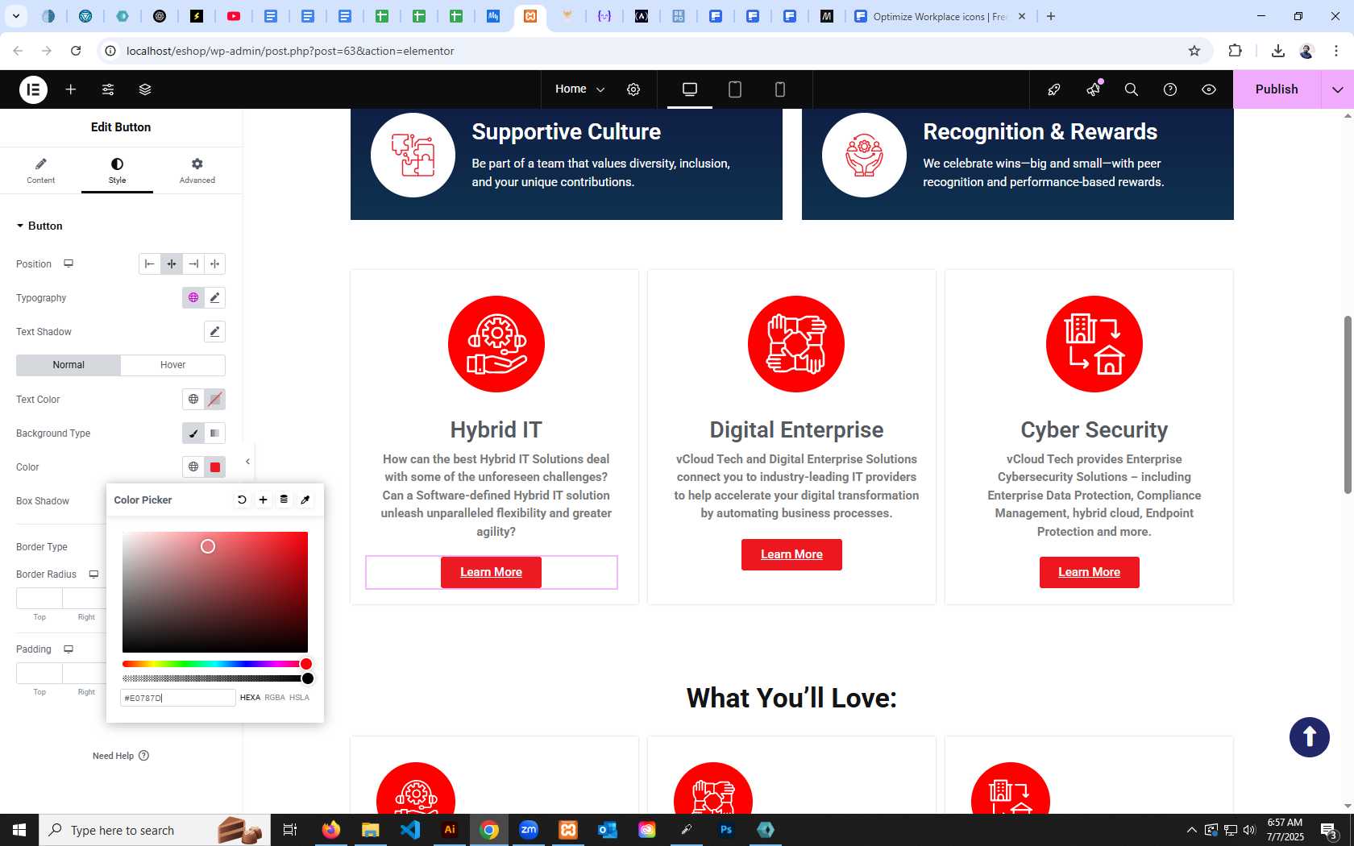Click the opacity slider bar
Image resolution: width=1354 pixels, height=846 pixels.
pyautogui.click(x=215, y=678)
